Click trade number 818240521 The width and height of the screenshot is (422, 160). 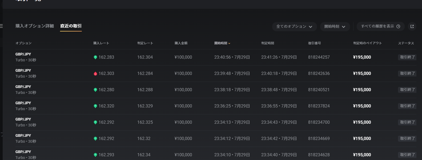(x=319, y=90)
